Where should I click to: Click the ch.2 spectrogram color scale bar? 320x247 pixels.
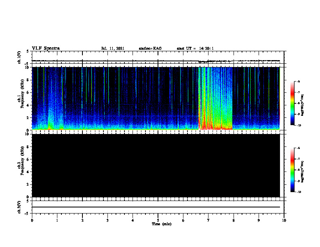[293, 170]
